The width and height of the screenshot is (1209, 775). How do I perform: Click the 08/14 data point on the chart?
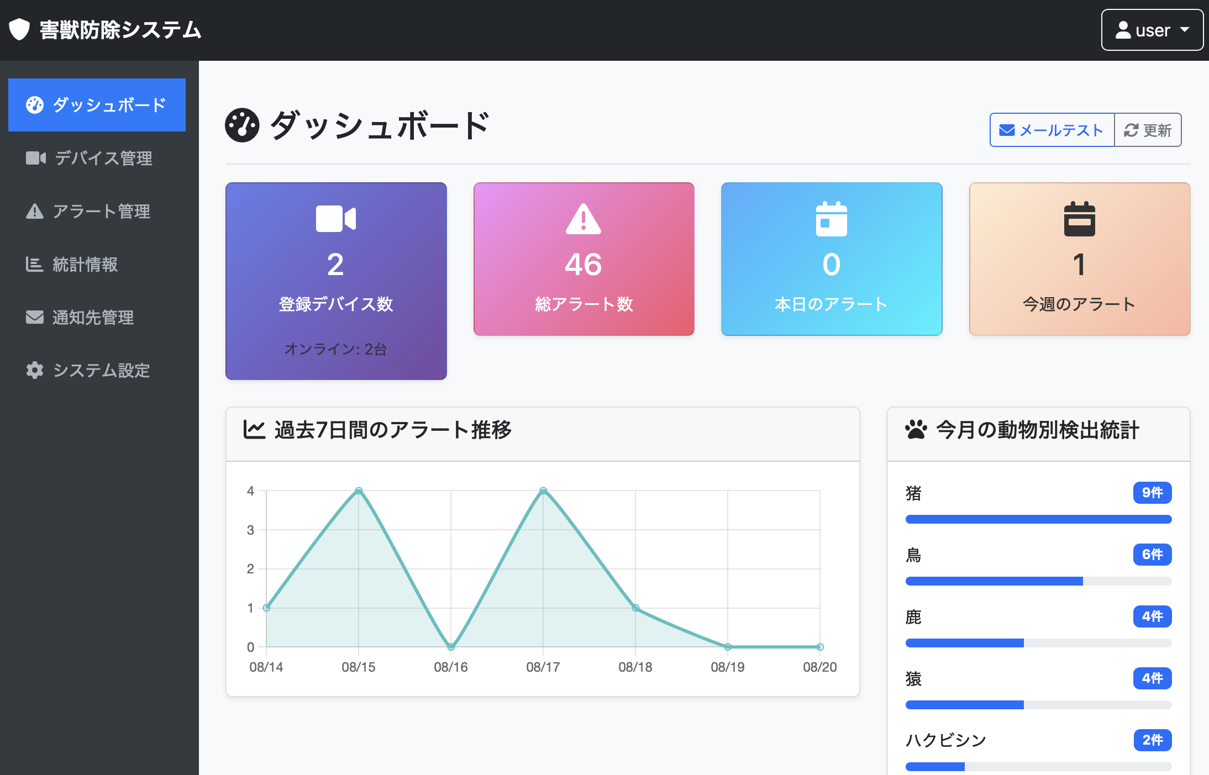tap(266, 608)
